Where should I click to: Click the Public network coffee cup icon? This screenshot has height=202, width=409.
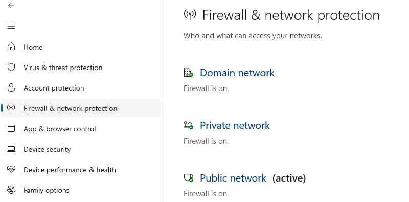(188, 178)
